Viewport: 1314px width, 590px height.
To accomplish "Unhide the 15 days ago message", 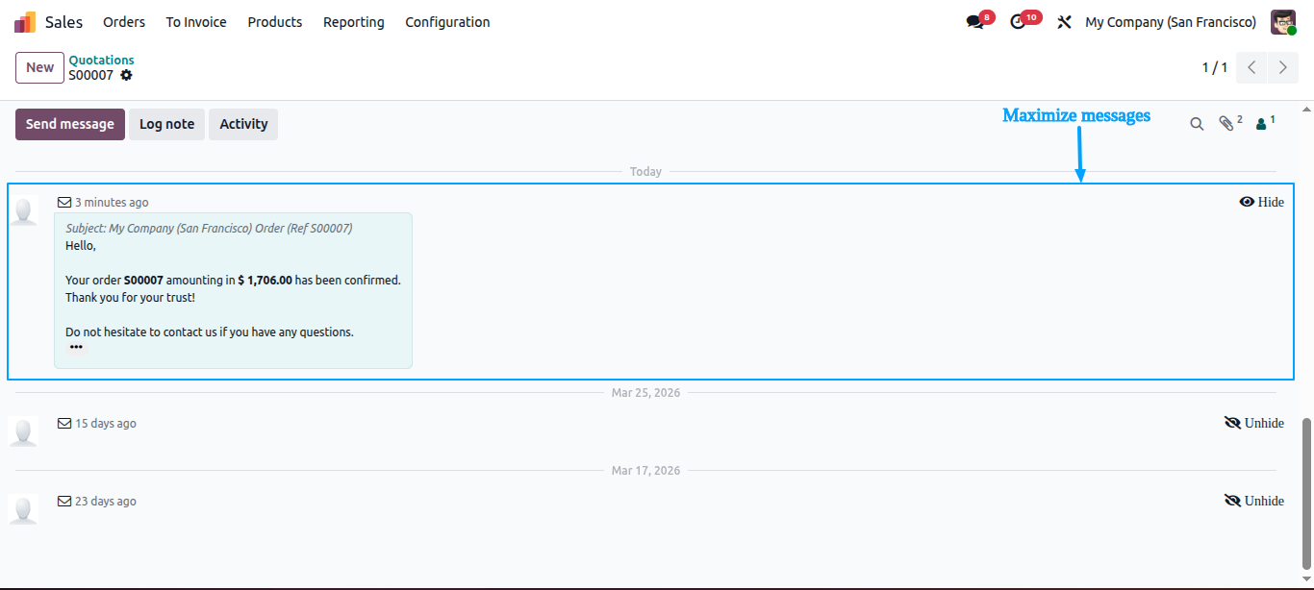I will 1254,423.
